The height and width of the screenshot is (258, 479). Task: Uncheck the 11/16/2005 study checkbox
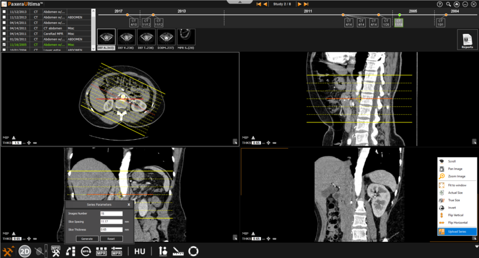[x=5, y=44]
